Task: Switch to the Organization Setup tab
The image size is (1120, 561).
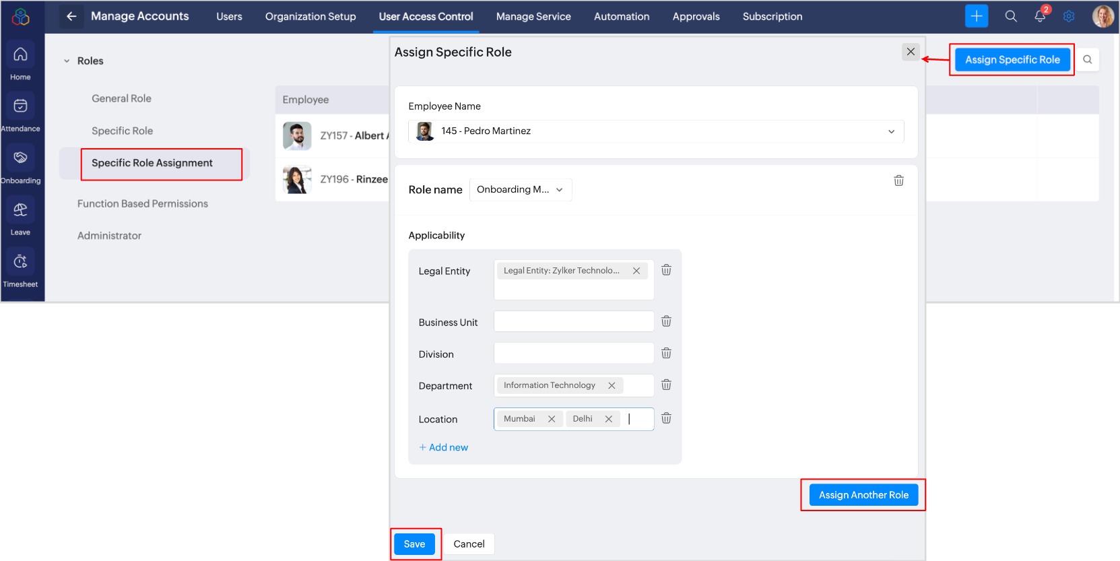Action: coord(310,16)
